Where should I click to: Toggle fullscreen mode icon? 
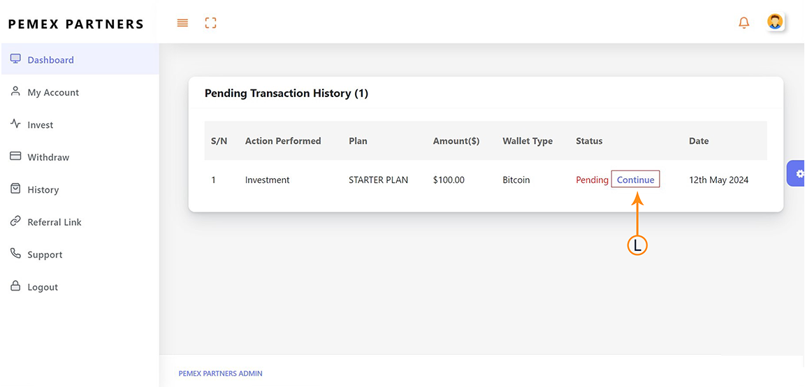click(x=210, y=23)
